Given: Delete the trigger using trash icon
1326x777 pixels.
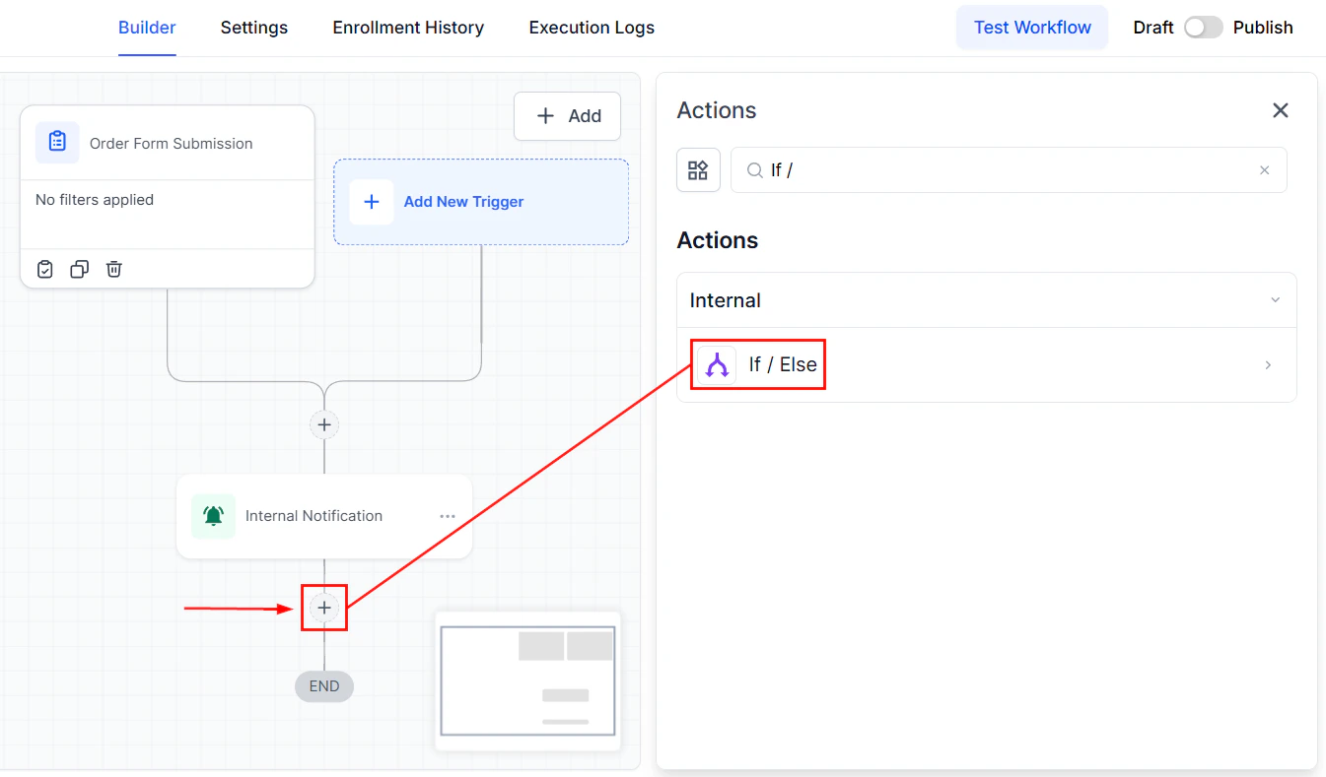Looking at the screenshot, I should [114, 269].
